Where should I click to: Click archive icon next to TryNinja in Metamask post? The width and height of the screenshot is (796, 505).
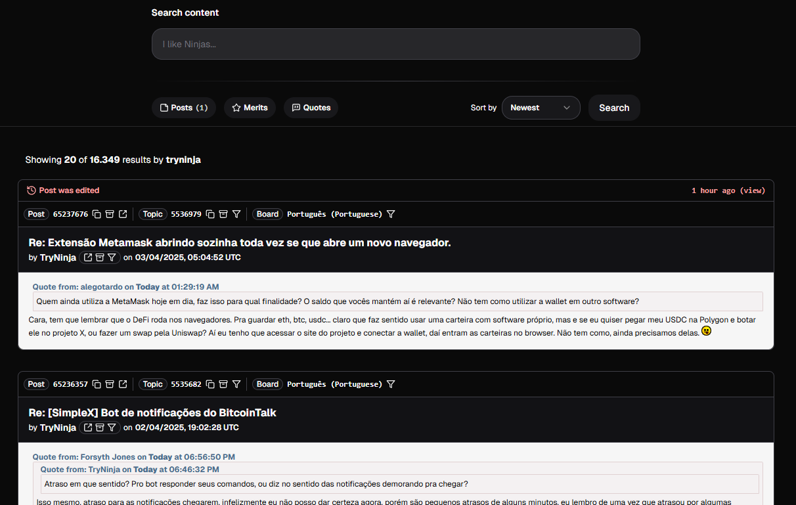point(100,257)
